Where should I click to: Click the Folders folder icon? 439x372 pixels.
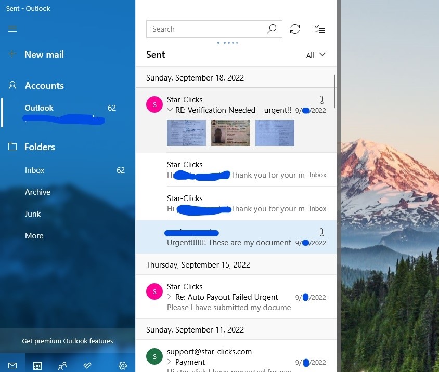coord(12,147)
